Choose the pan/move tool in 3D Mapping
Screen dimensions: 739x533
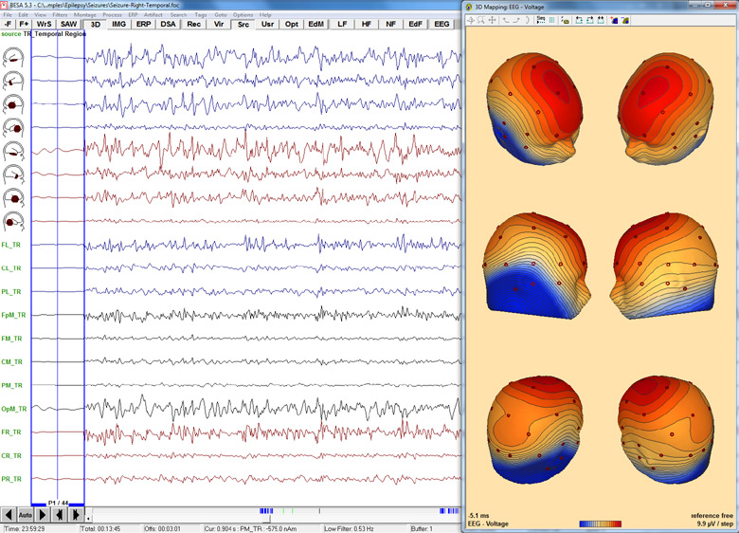click(x=493, y=19)
